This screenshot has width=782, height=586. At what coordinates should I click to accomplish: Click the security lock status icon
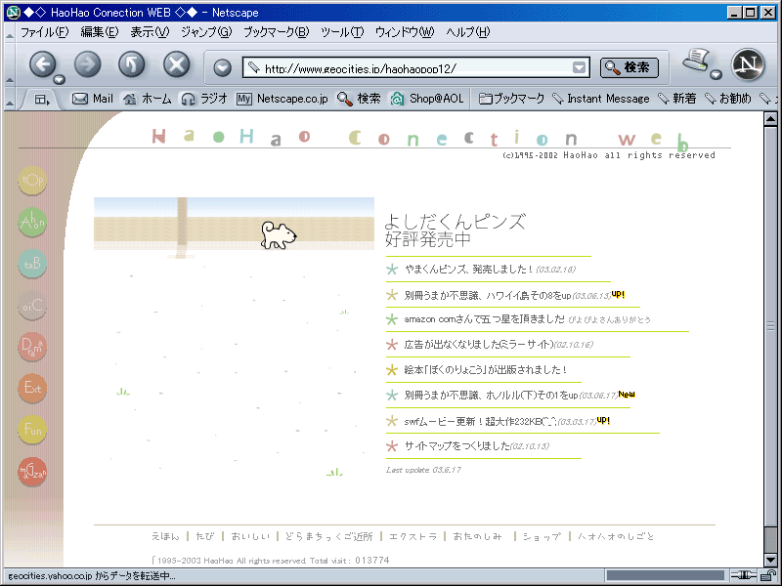[x=770, y=575]
